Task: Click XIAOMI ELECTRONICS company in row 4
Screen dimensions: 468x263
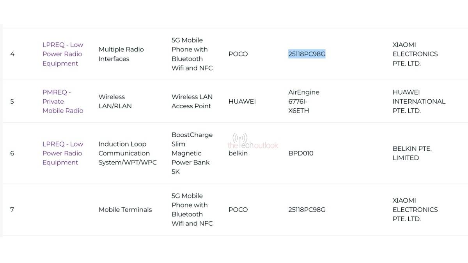Action: [x=415, y=54]
